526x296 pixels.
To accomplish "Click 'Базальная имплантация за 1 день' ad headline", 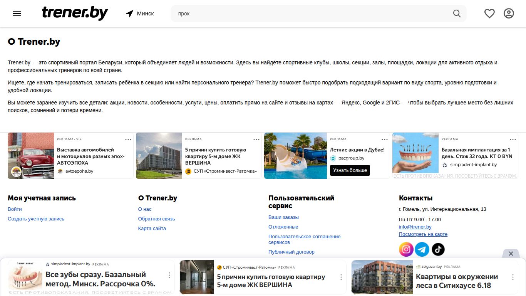I will pyautogui.click(x=477, y=153).
